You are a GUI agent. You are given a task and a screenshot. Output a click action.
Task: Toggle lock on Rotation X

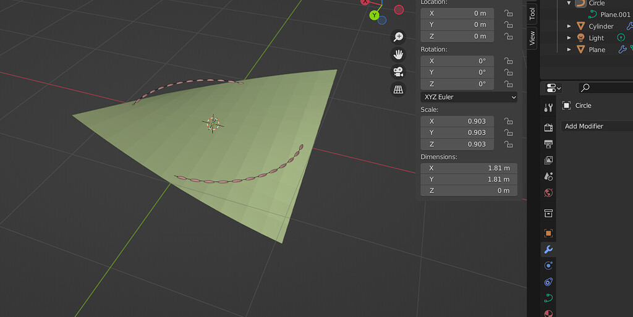[508, 61]
